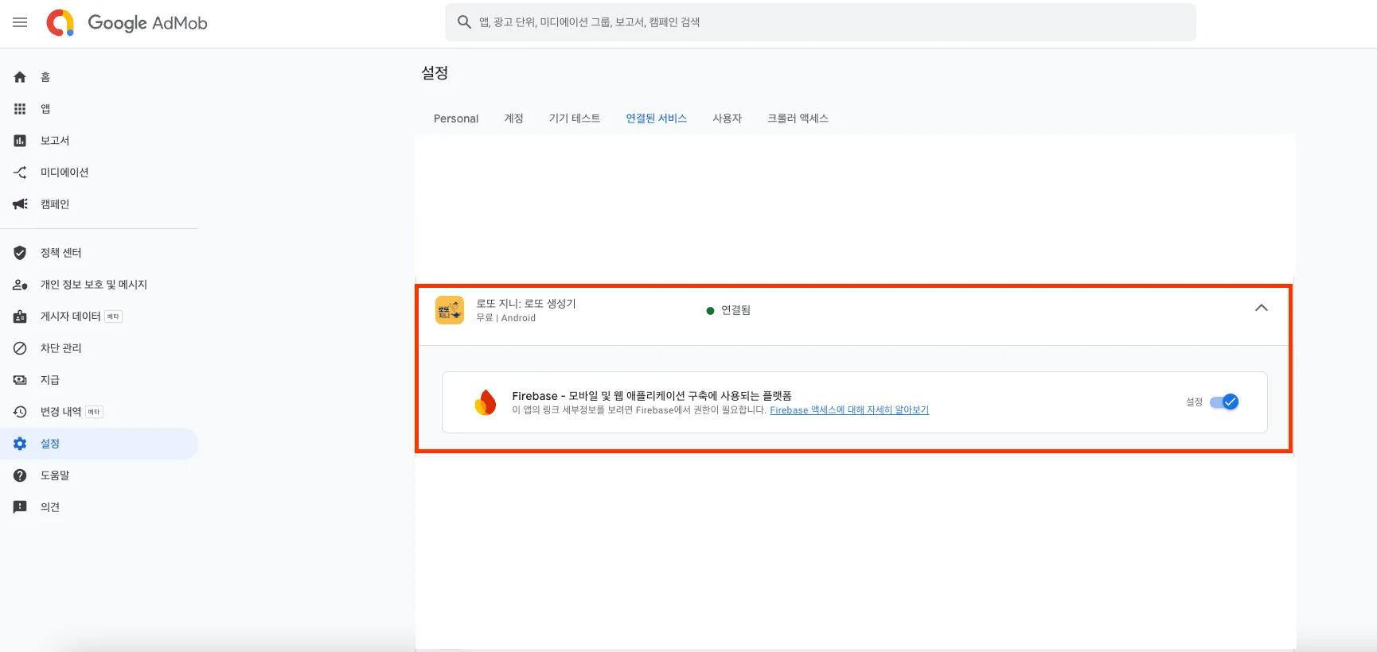This screenshot has width=1377, height=652.
Task: Click the payments icon
Action: 20,380
